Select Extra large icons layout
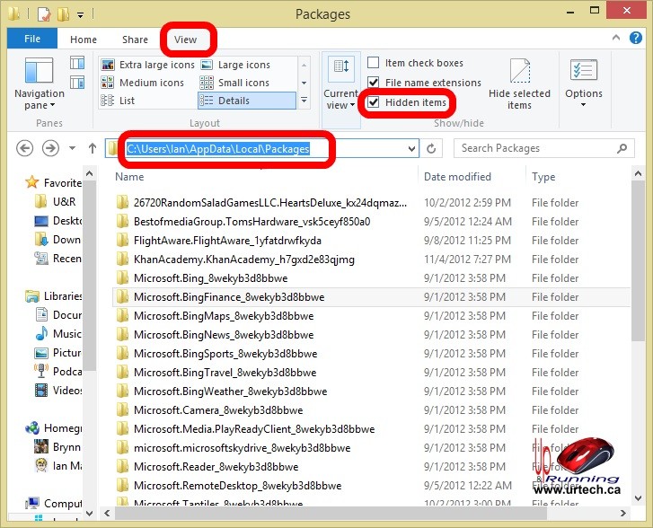 pyautogui.click(x=148, y=65)
